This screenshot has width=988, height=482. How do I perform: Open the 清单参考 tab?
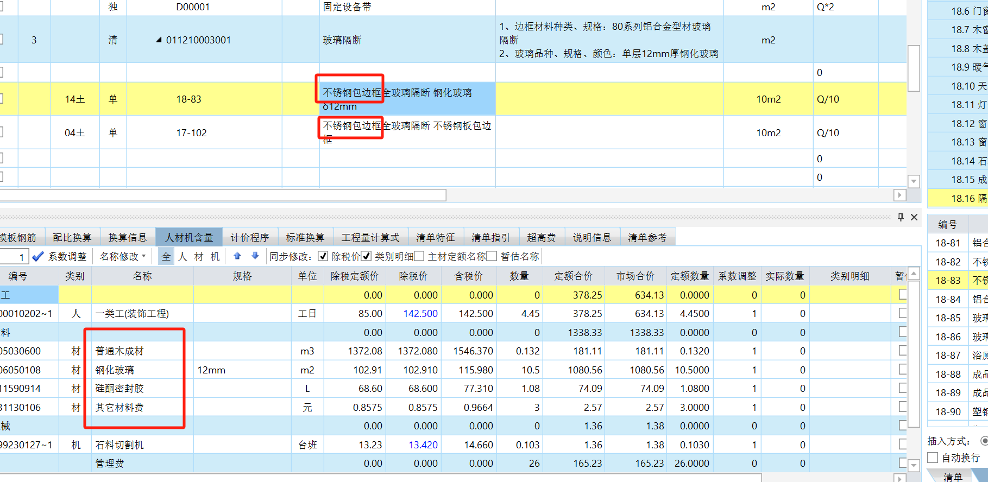point(647,237)
